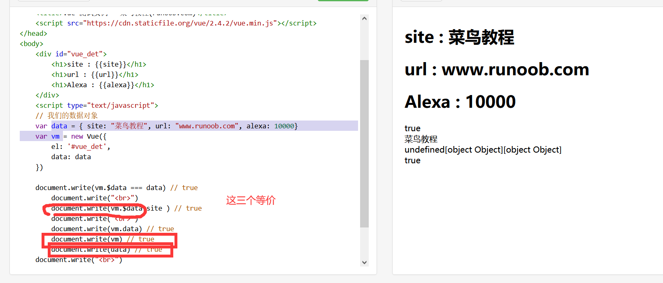
Task: Click the output true below the undefined line
Action: click(x=412, y=160)
